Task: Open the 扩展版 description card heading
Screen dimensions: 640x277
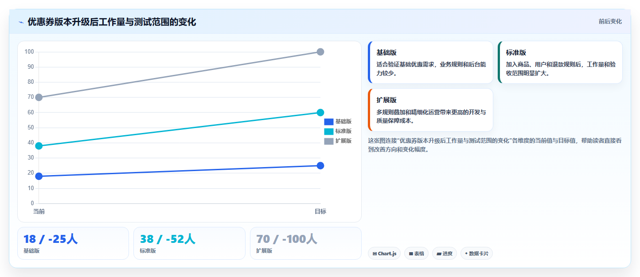Action: (386, 100)
